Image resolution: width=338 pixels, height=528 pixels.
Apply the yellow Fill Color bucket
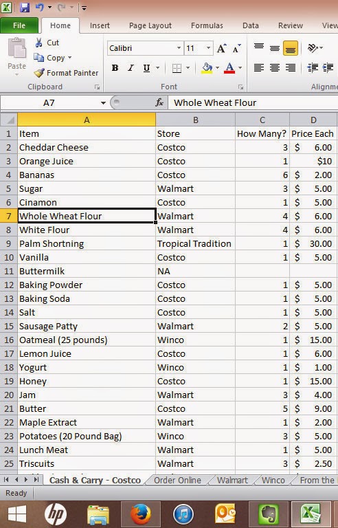[207, 67]
